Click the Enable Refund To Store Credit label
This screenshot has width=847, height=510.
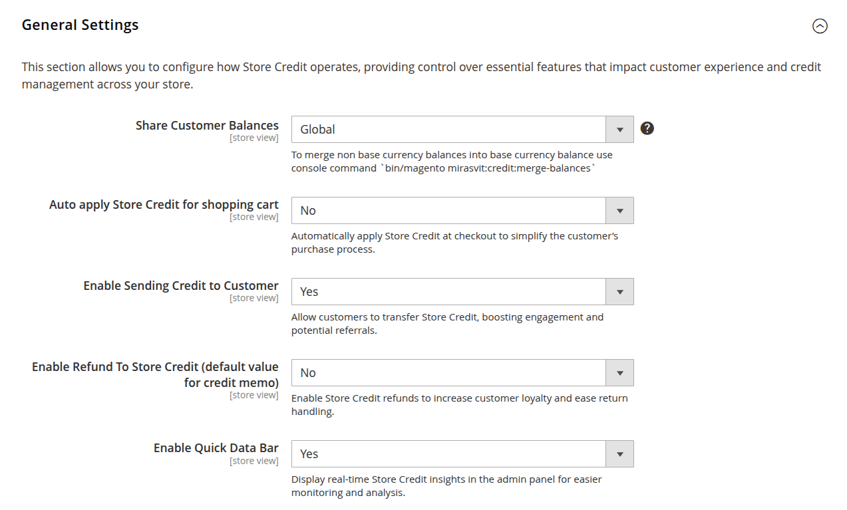tap(155, 374)
